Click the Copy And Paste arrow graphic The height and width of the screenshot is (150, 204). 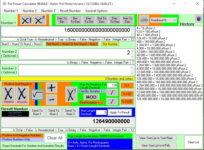[x=15, y=114]
